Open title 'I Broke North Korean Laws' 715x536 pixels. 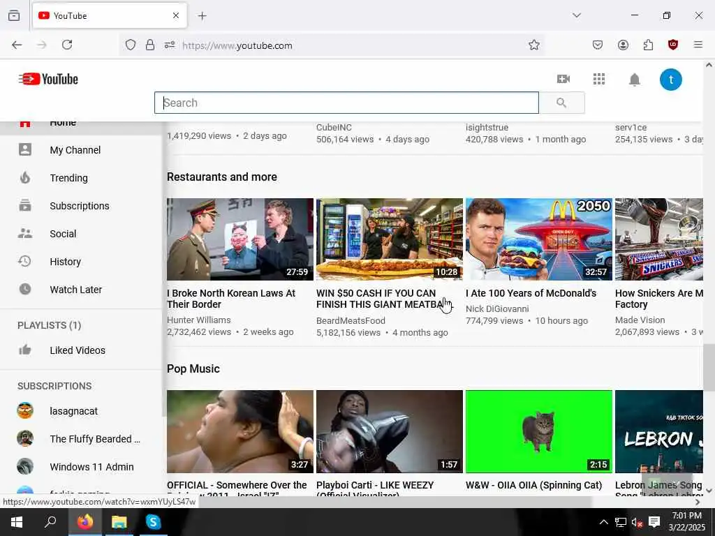click(231, 299)
